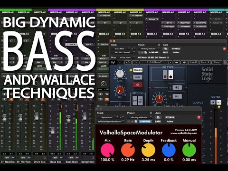228x171 pixels.
Task: Click the yellow Depth knob
Action: click(148, 150)
